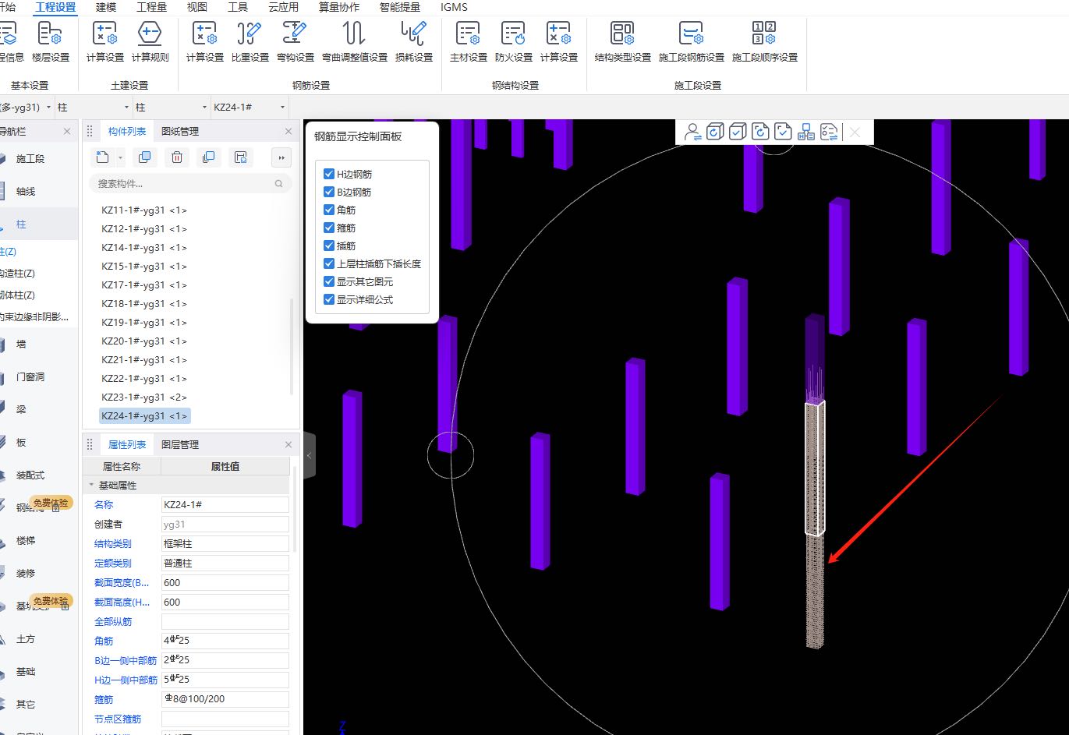Click the page refresh icon in viewport toolbar

[x=760, y=132]
